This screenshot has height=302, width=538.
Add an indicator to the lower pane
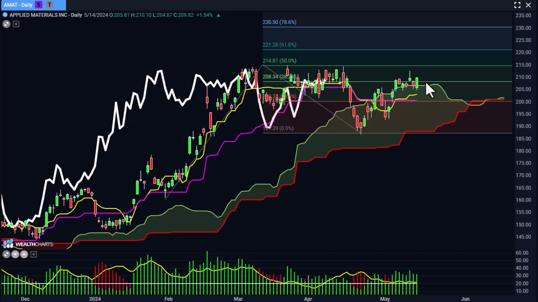[x=34, y=254]
